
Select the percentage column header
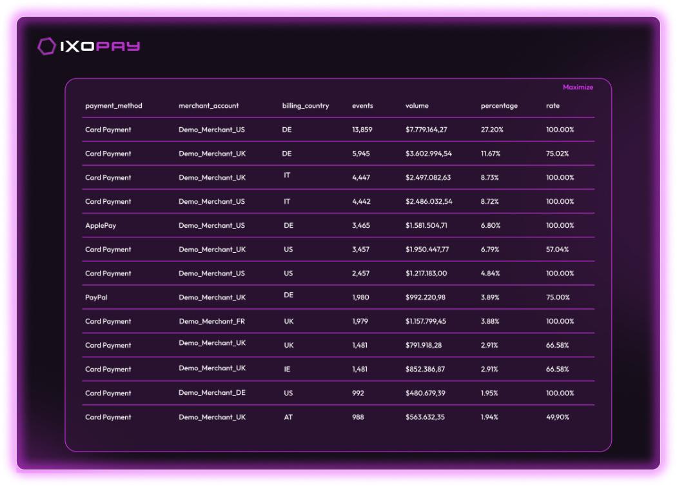[499, 106]
